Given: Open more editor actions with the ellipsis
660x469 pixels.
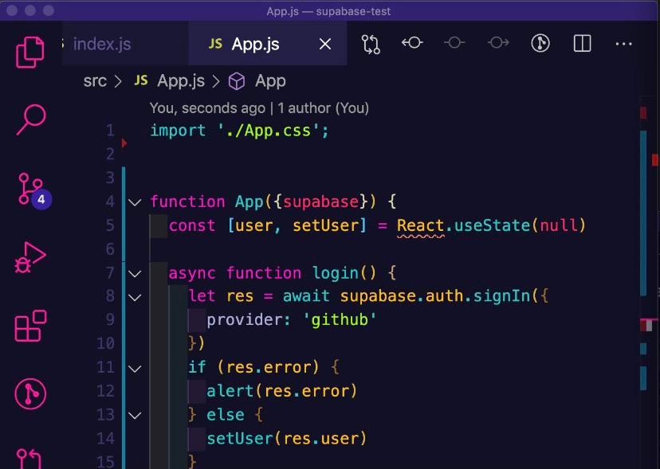Looking at the screenshot, I should point(623,43).
